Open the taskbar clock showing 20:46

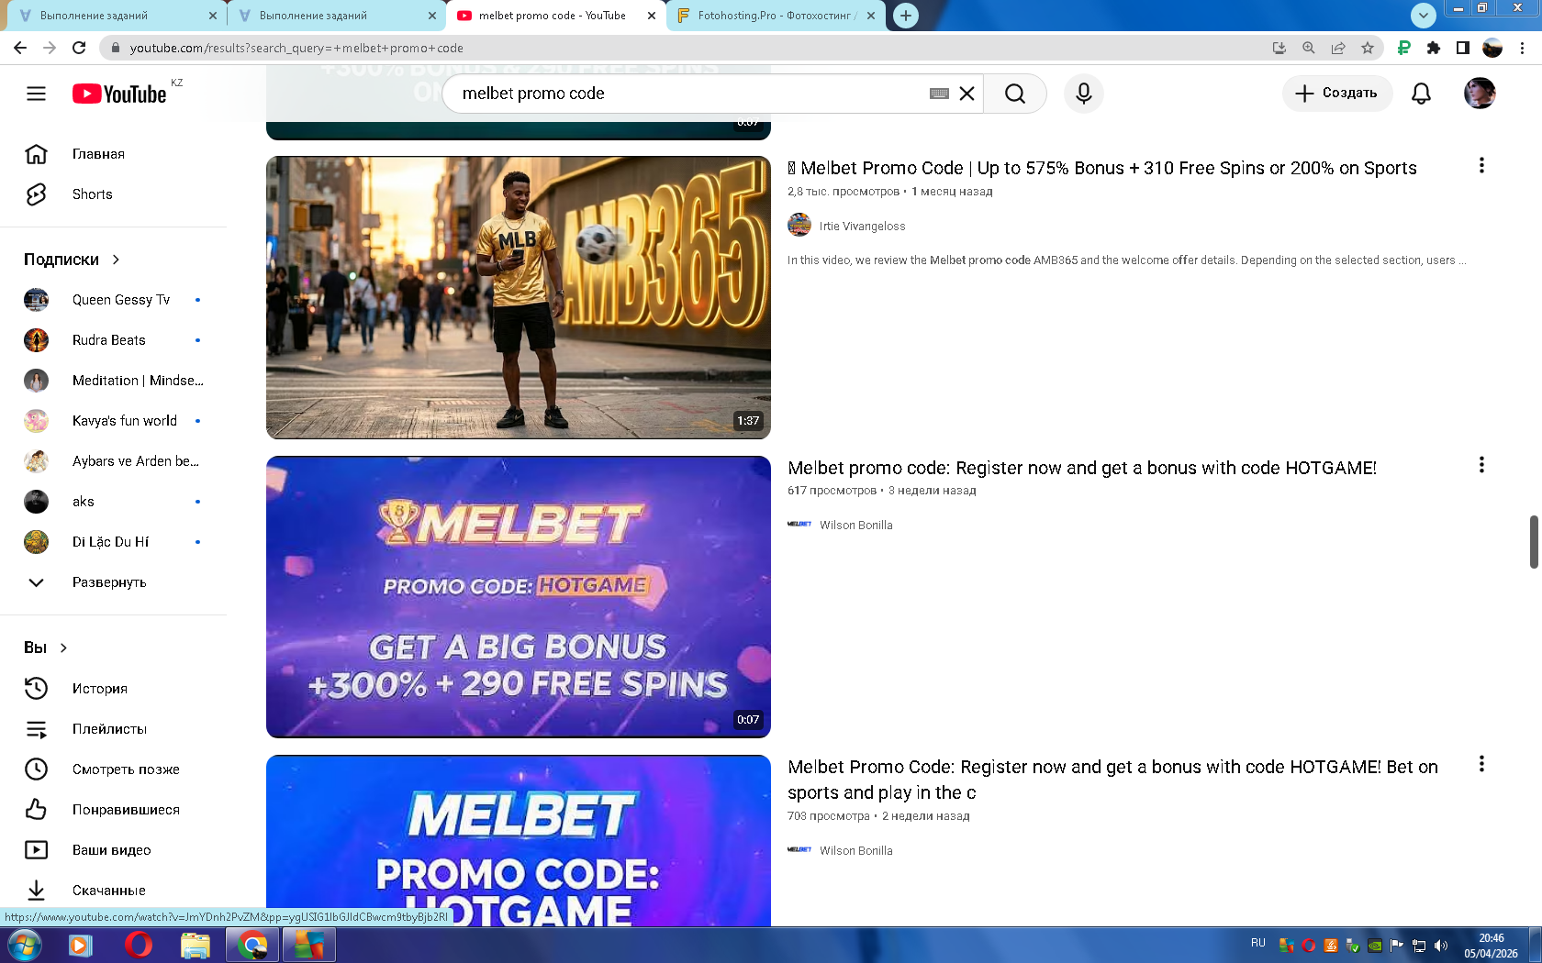(1491, 946)
